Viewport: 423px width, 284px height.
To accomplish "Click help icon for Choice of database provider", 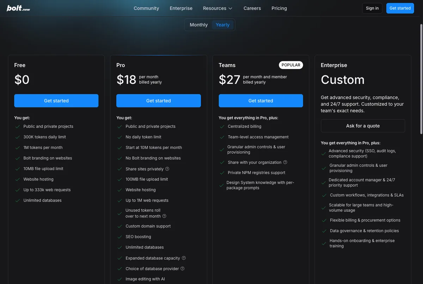I will coord(183,268).
